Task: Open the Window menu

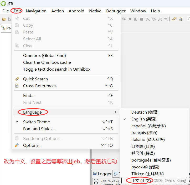Action: point(138,11)
